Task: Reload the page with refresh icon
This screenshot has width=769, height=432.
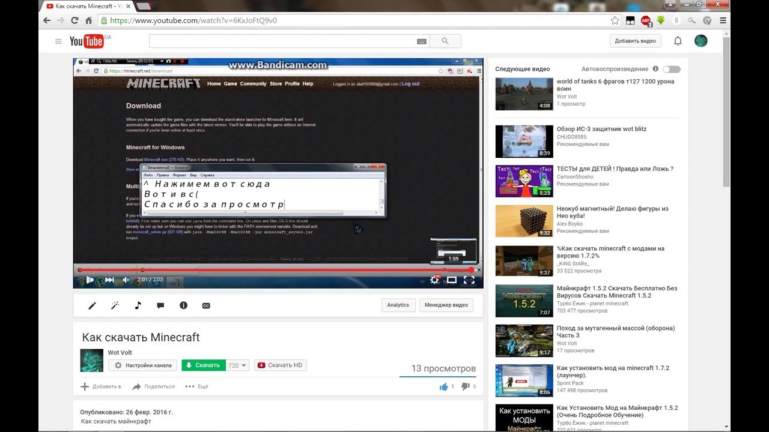Action: pos(74,20)
